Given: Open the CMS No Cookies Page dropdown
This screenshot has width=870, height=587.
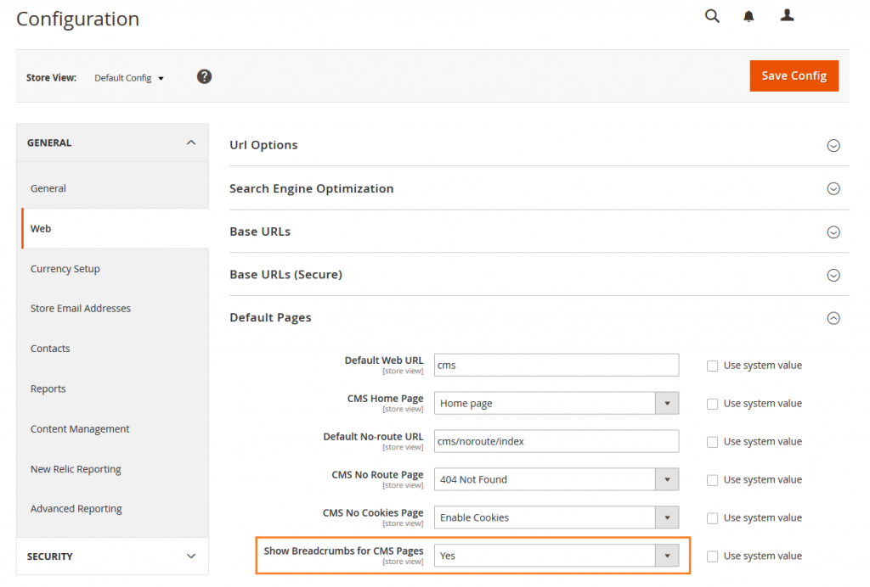Looking at the screenshot, I should (556, 517).
